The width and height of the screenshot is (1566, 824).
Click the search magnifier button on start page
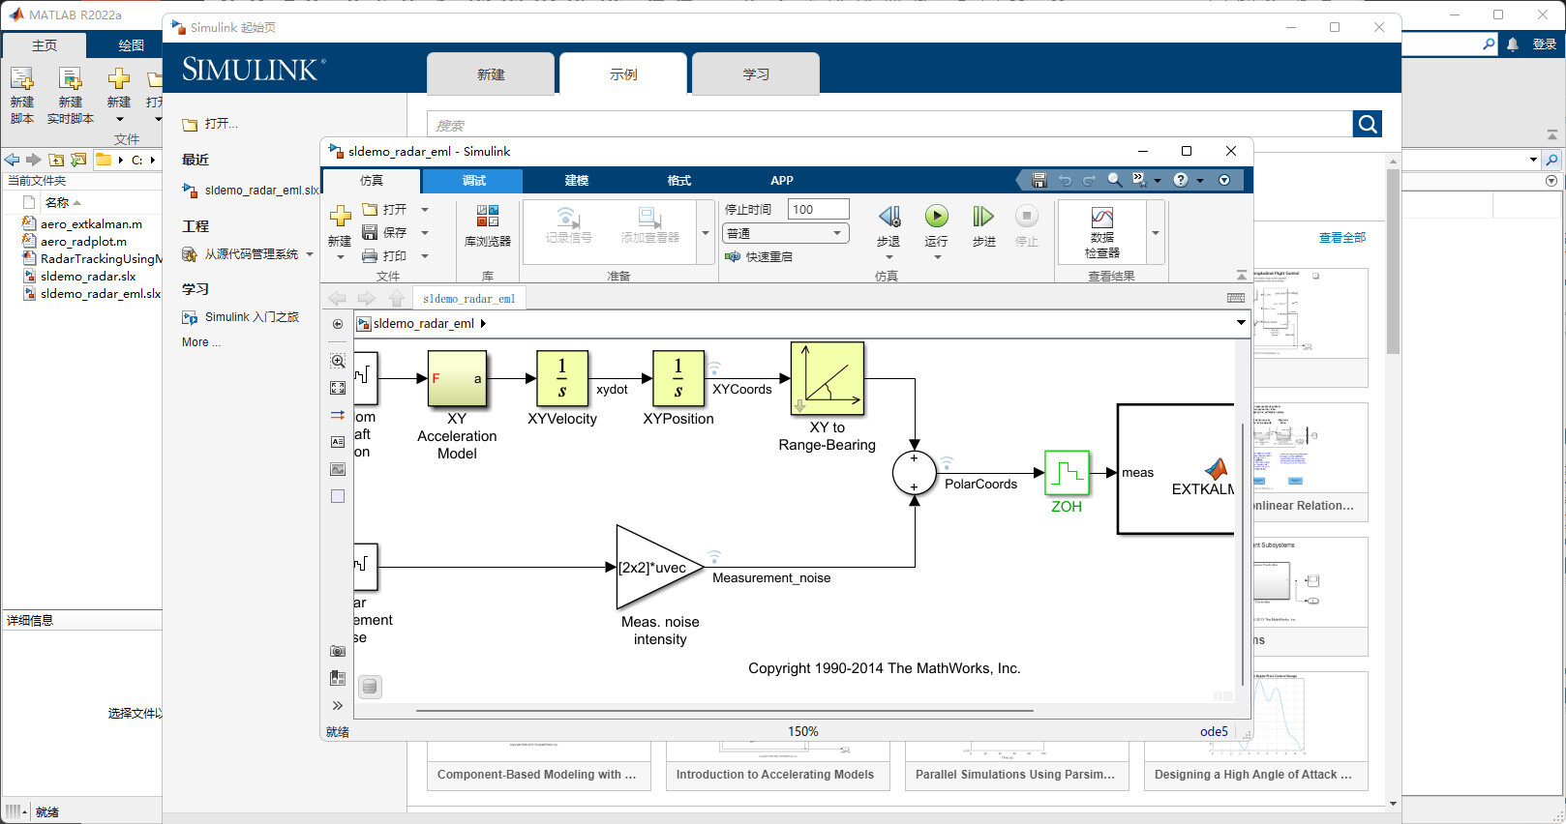tap(1368, 124)
